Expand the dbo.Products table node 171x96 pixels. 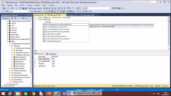(12, 64)
